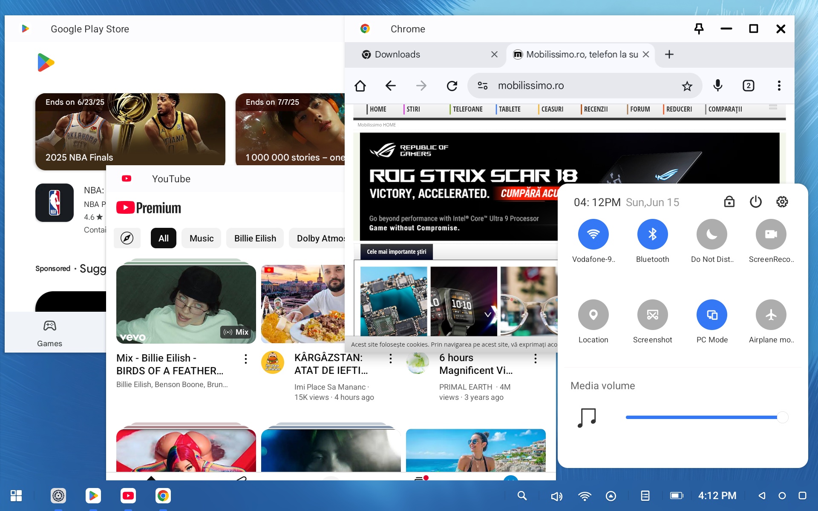Select the All filter chip in YouTube

[164, 238]
